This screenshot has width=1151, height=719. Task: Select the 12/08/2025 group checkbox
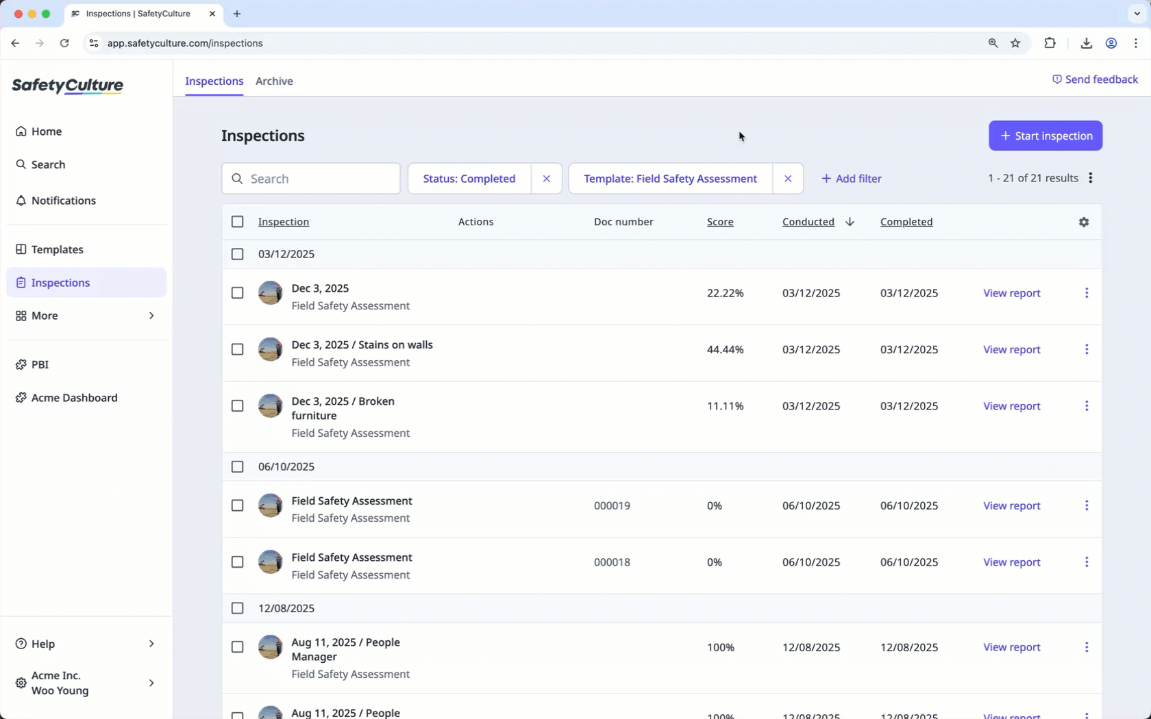pos(237,608)
